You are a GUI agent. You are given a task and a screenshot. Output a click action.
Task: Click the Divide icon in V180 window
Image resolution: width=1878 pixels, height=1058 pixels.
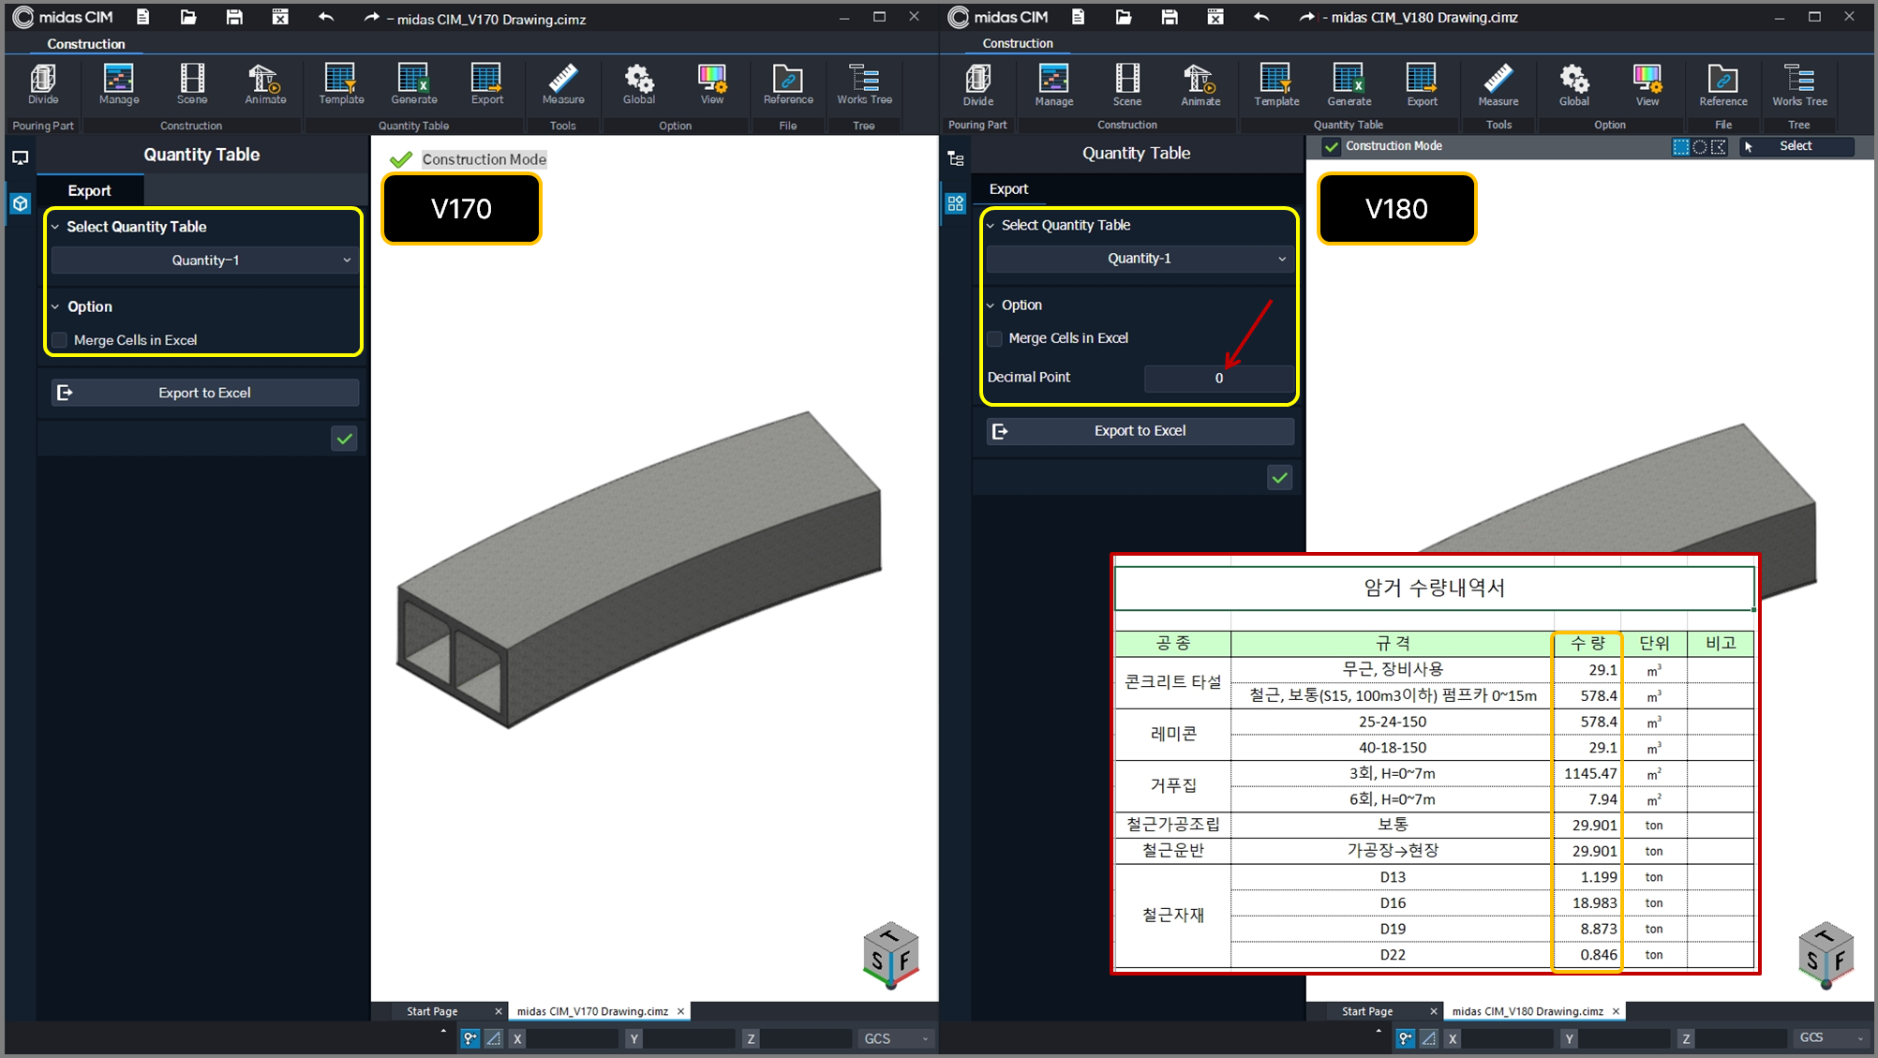977,84
